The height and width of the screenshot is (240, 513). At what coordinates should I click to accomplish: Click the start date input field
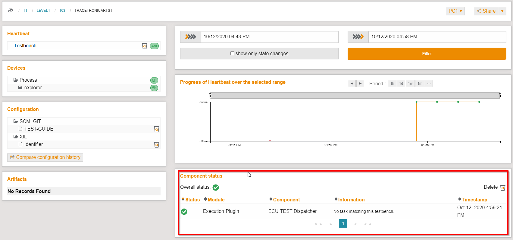(269, 37)
